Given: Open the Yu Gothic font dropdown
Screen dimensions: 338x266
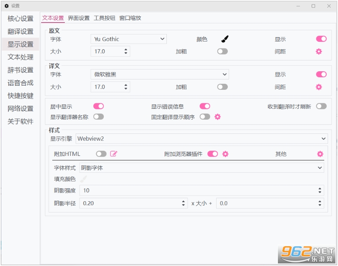Looking at the screenshot, I should click(x=128, y=39).
